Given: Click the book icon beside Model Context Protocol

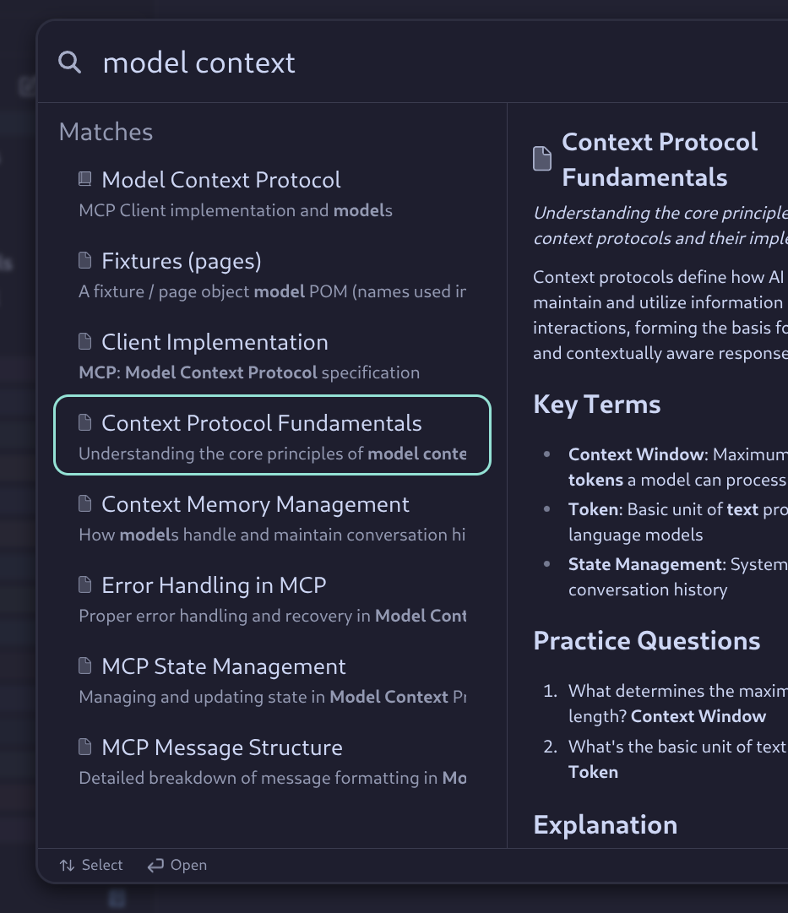Looking at the screenshot, I should (x=84, y=179).
